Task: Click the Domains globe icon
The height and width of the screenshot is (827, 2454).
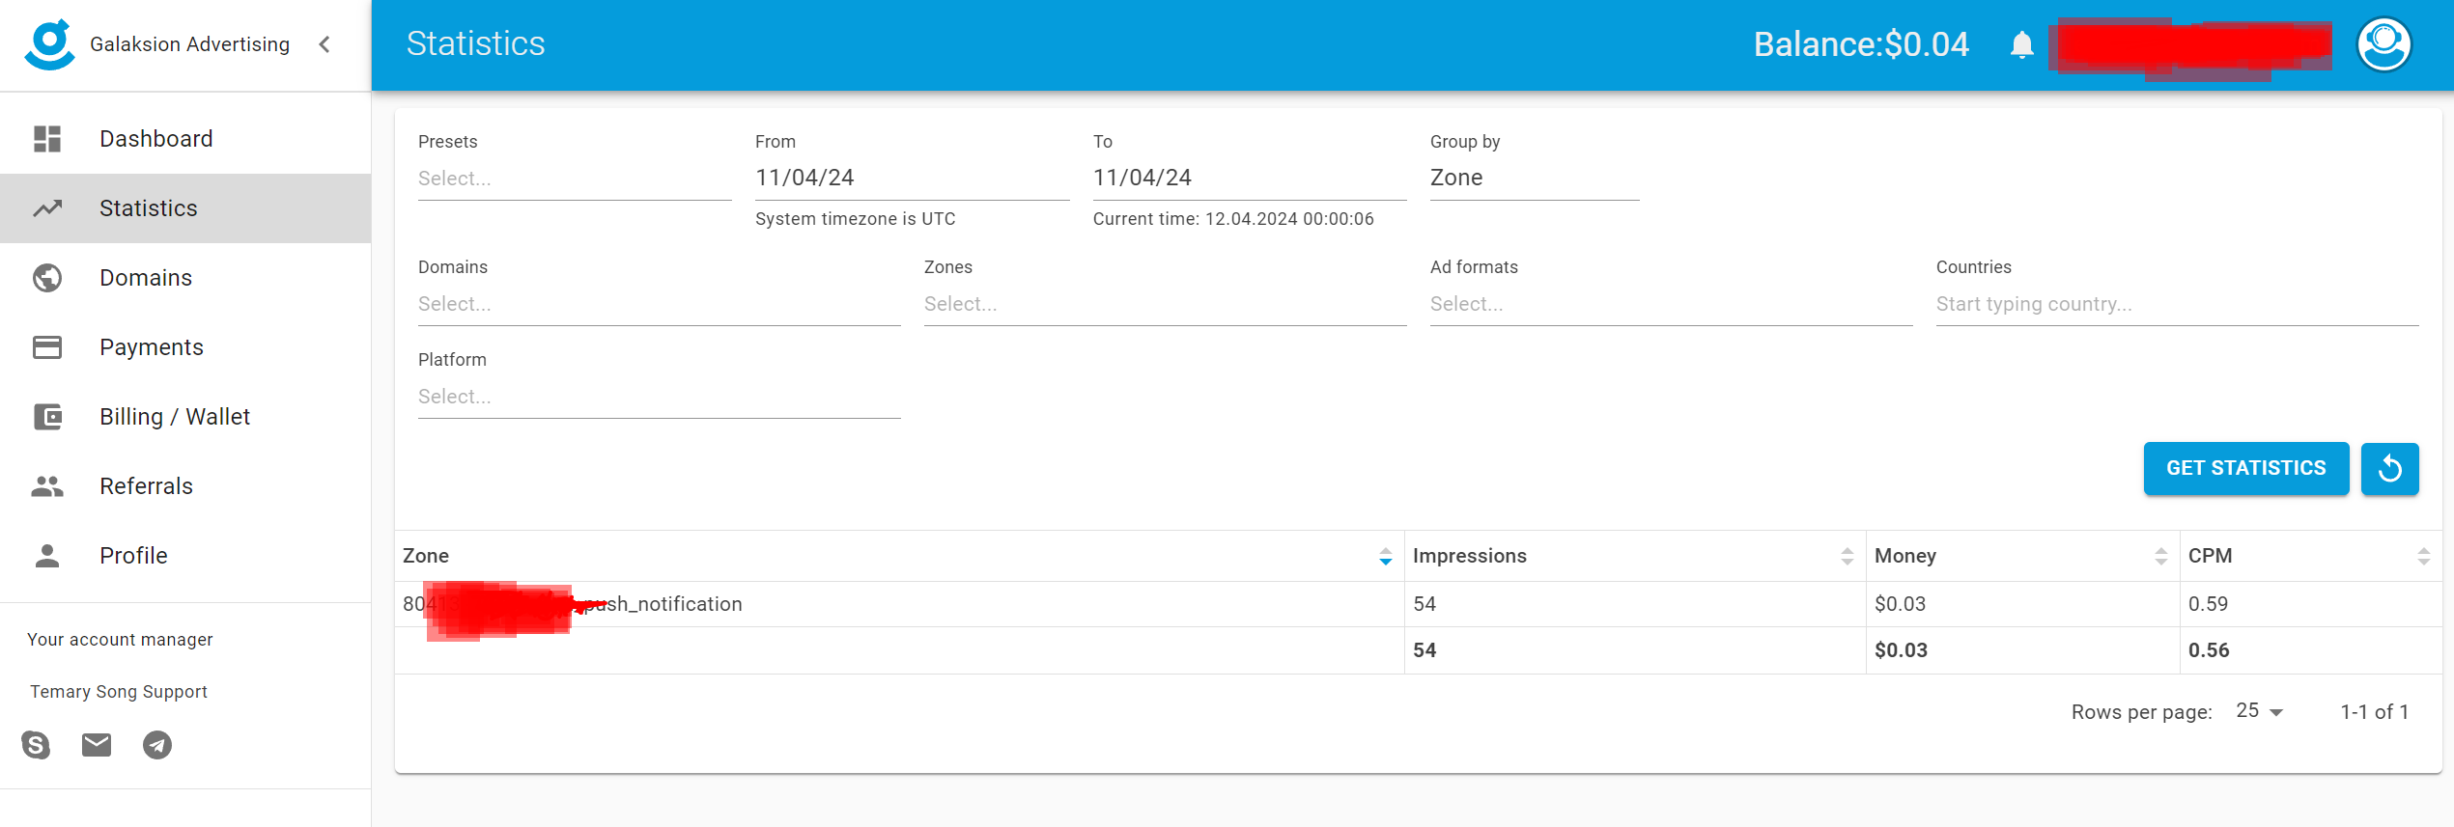Action: 47,278
